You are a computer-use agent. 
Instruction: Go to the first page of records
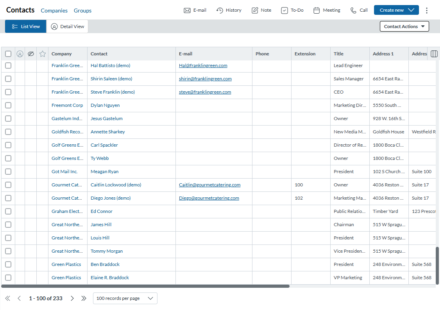click(7, 298)
